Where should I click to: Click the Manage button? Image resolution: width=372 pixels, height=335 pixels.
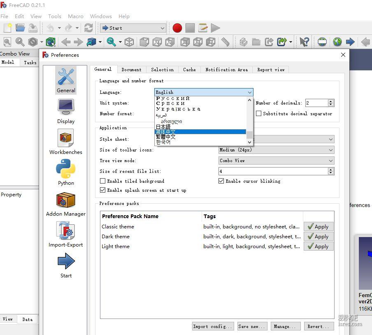[286, 326]
